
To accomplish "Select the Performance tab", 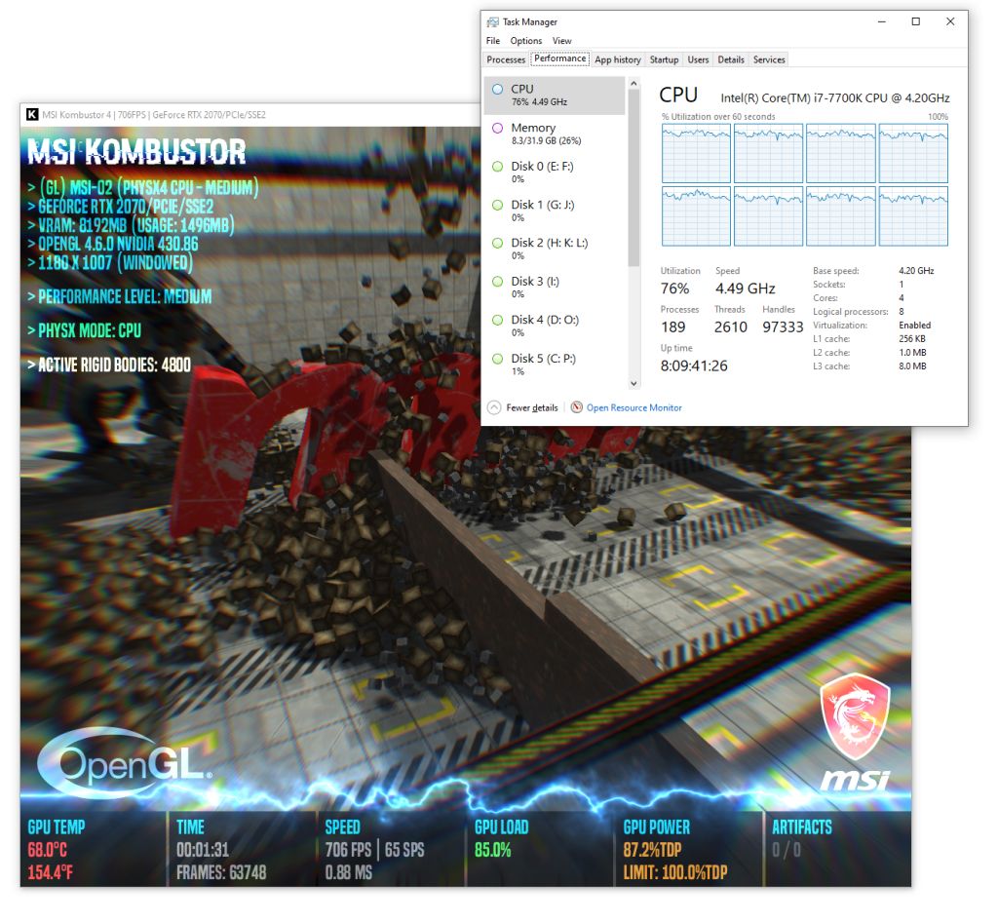I will 559,58.
